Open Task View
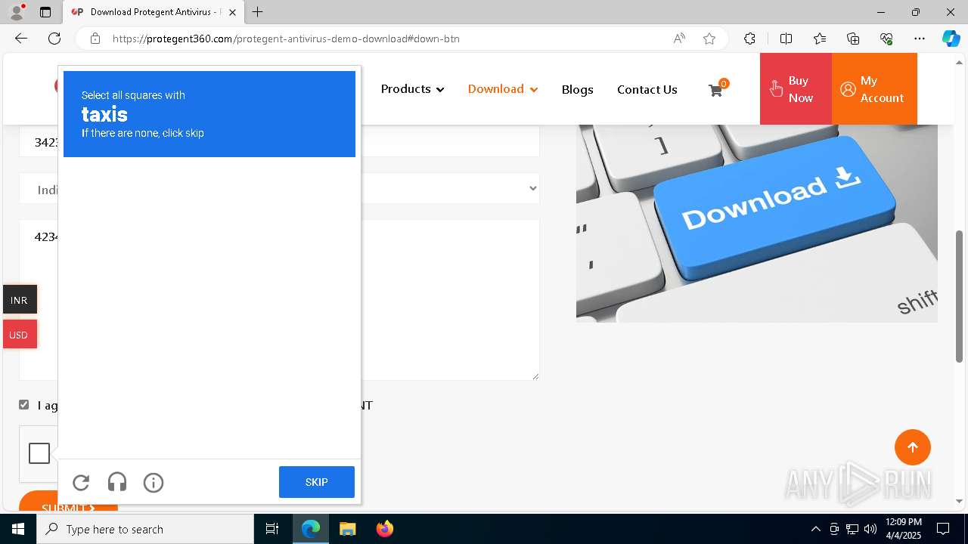 272,529
